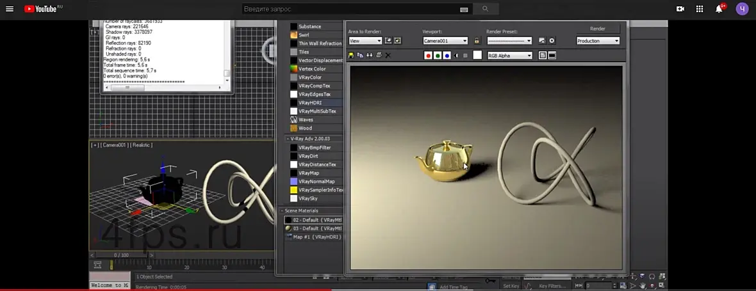The width and height of the screenshot is (756, 291).
Task: Print the rendered image
Action: pyautogui.click(x=379, y=55)
